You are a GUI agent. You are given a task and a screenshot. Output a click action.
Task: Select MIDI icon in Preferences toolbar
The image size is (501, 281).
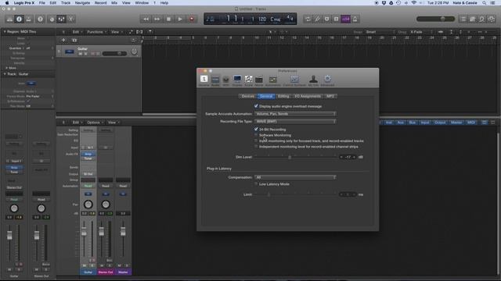coord(226,80)
